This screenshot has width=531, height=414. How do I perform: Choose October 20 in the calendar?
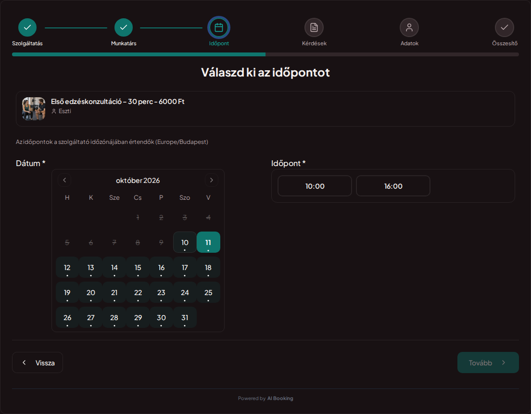[91, 292]
